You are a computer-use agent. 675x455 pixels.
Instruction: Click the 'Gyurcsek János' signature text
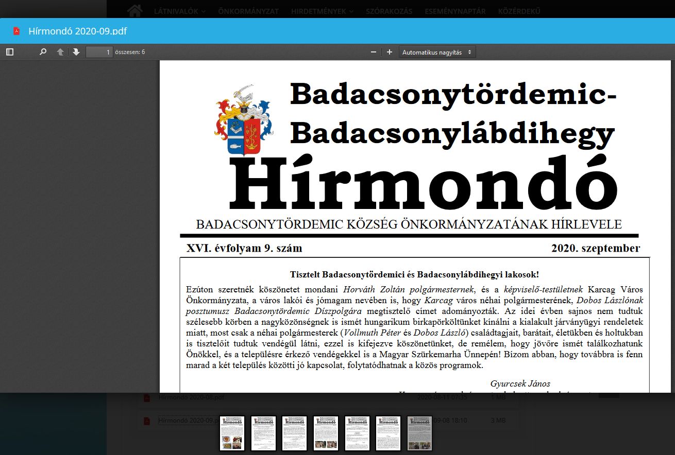tap(520, 383)
